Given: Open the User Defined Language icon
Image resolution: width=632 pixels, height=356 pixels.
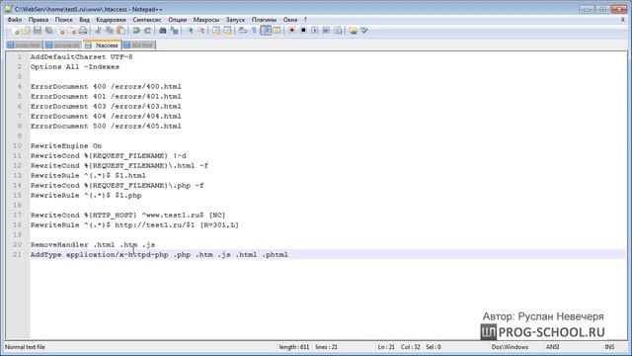Looking at the screenshot, I should 276,31.
